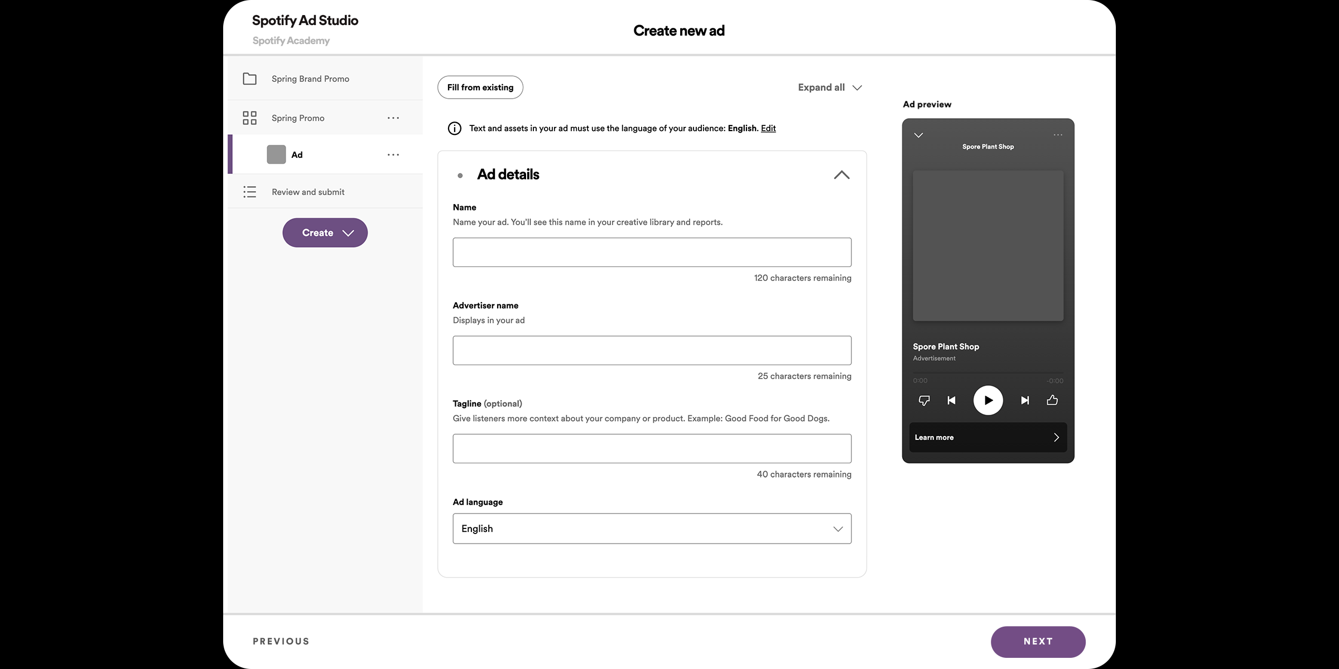The image size is (1339, 669).
Task: Open the Create dropdown button
Action: tap(325, 233)
